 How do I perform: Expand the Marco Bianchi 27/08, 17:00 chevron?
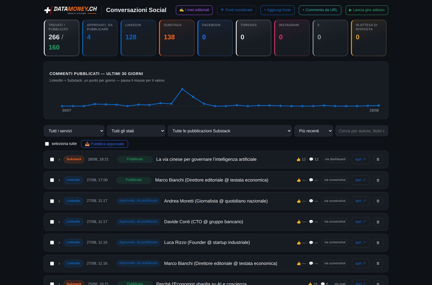(59, 180)
